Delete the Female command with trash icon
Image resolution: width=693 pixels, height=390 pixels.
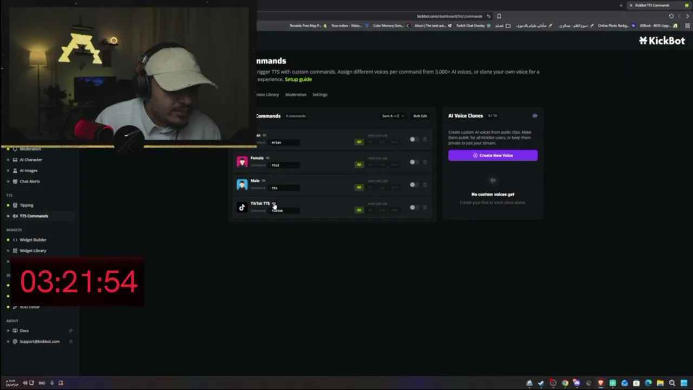424,162
